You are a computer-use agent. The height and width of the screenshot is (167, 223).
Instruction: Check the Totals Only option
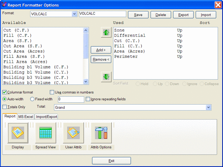click(4, 107)
